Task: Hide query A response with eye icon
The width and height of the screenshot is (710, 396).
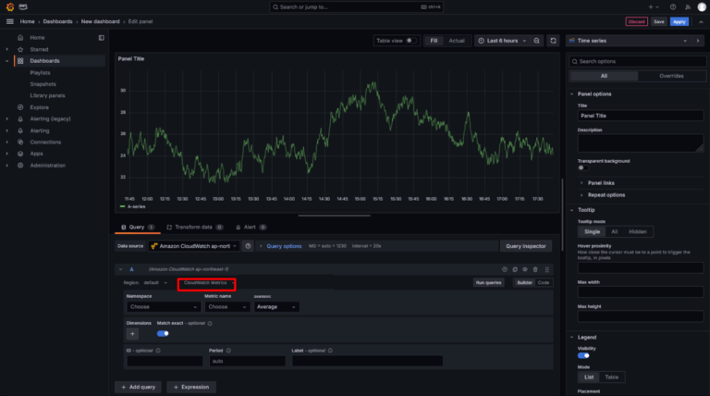Action: 525,269
